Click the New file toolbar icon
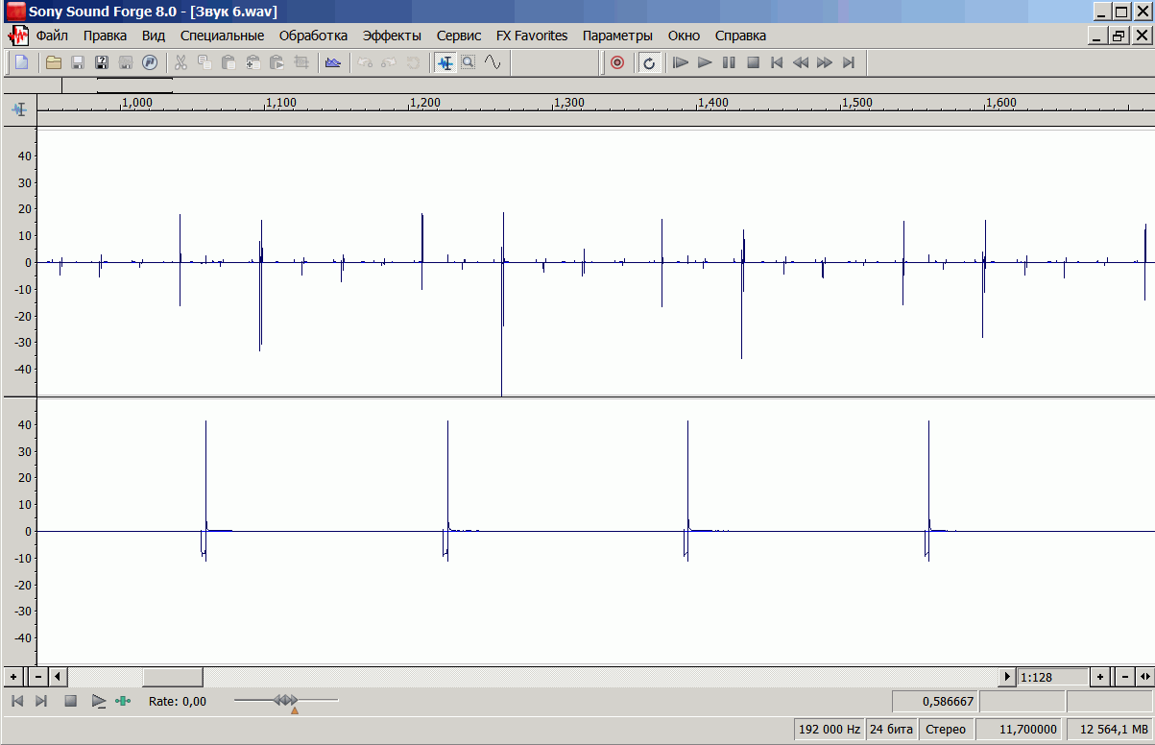The height and width of the screenshot is (745, 1155). 21,62
